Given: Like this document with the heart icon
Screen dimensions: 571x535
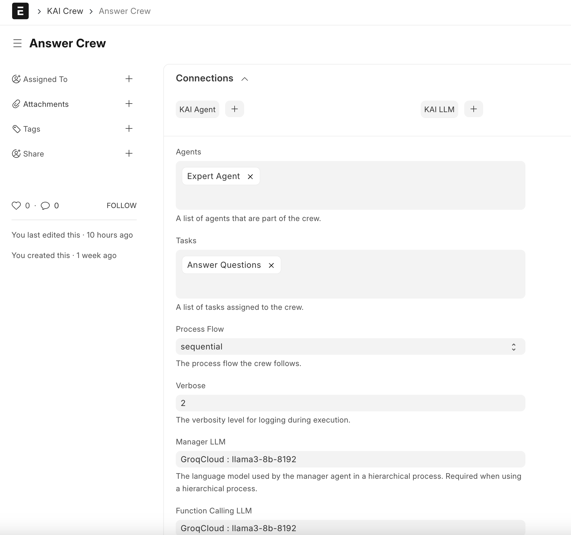Looking at the screenshot, I should 16,205.
